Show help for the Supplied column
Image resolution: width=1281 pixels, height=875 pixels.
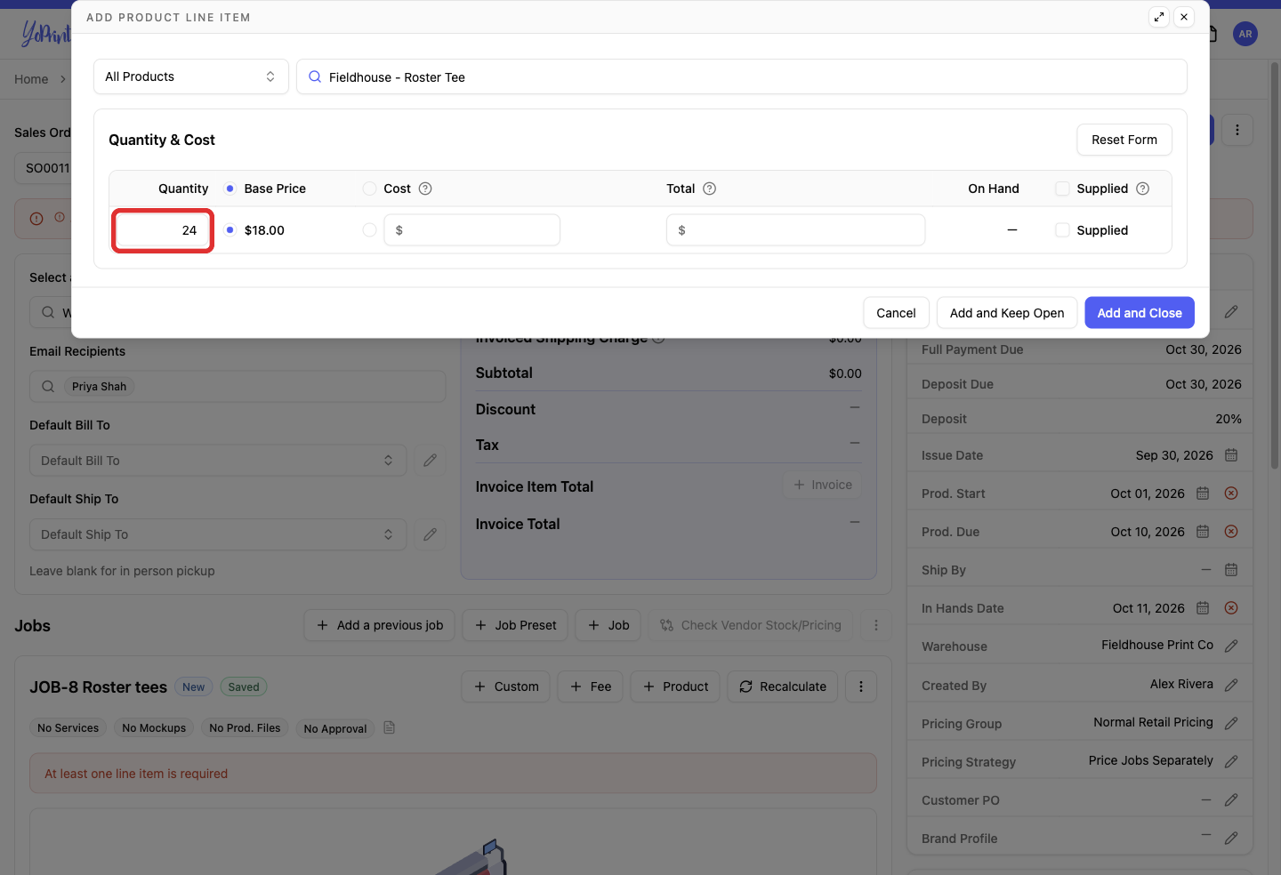pos(1143,189)
